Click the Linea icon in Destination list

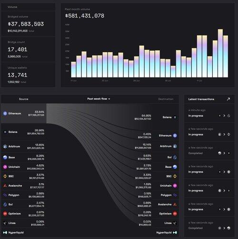175,223
